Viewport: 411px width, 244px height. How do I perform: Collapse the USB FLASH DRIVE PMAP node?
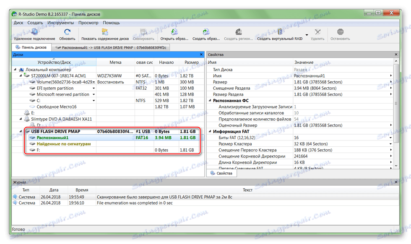(x=21, y=131)
